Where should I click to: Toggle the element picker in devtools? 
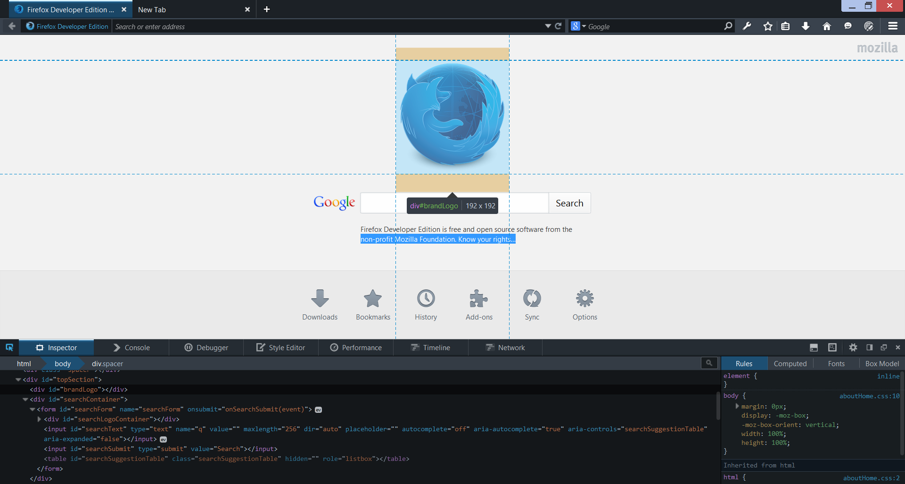pyautogui.click(x=9, y=348)
